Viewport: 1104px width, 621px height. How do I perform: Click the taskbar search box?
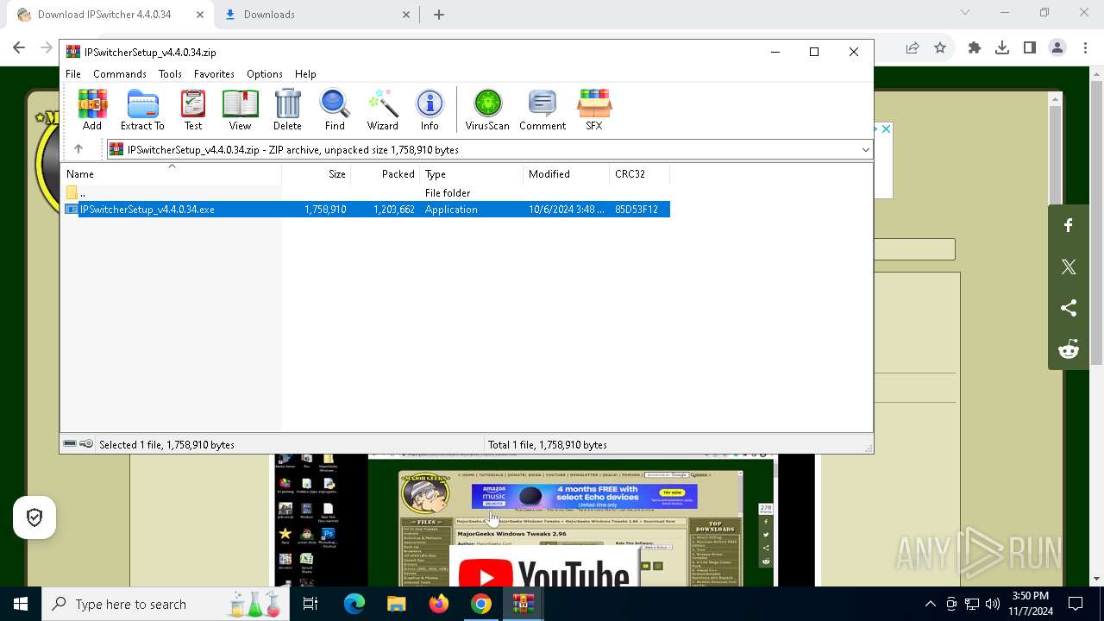[x=164, y=604]
